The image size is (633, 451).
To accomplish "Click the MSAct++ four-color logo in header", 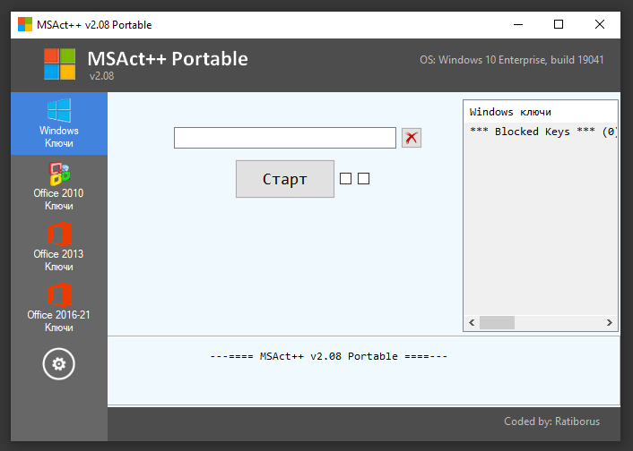I will (60, 64).
